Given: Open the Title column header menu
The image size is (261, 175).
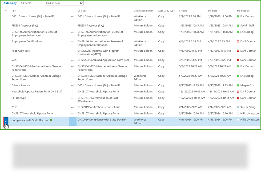Looking at the screenshot, I should coord(13,11).
